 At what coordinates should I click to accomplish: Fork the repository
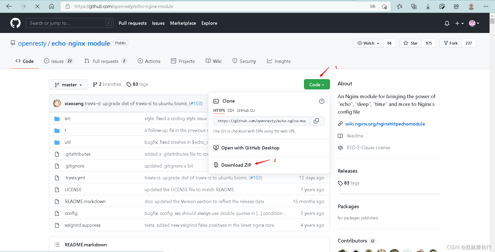[451, 43]
